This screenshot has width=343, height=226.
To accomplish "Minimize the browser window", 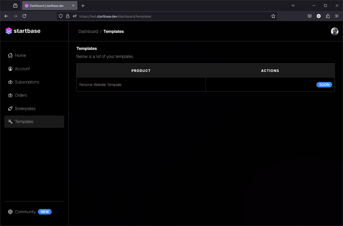I will tap(314, 6).
